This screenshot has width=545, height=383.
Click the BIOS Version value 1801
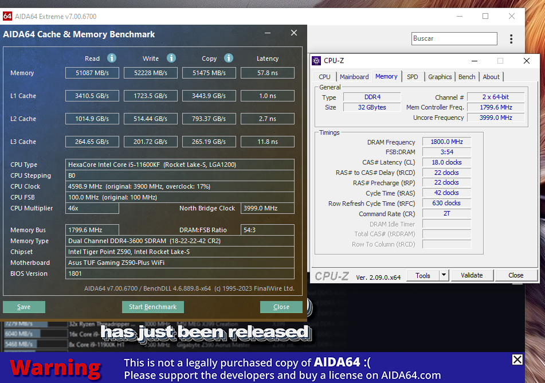(180, 273)
